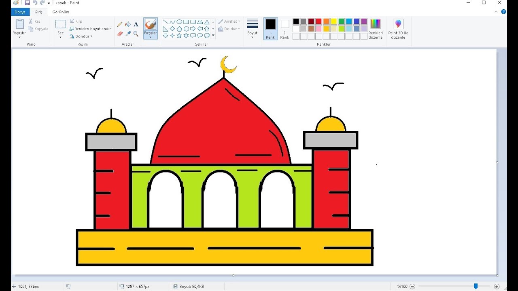Image resolution: width=518 pixels, height=291 pixels.
Task: Select the Triangle shape
Action: [x=207, y=22]
